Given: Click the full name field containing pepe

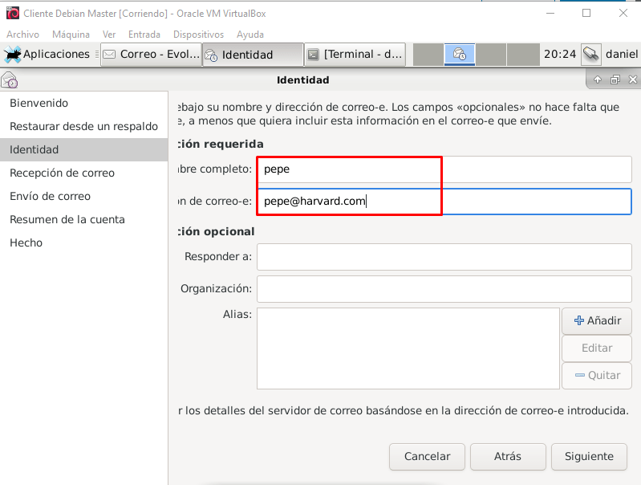Looking at the screenshot, I should click(x=444, y=169).
